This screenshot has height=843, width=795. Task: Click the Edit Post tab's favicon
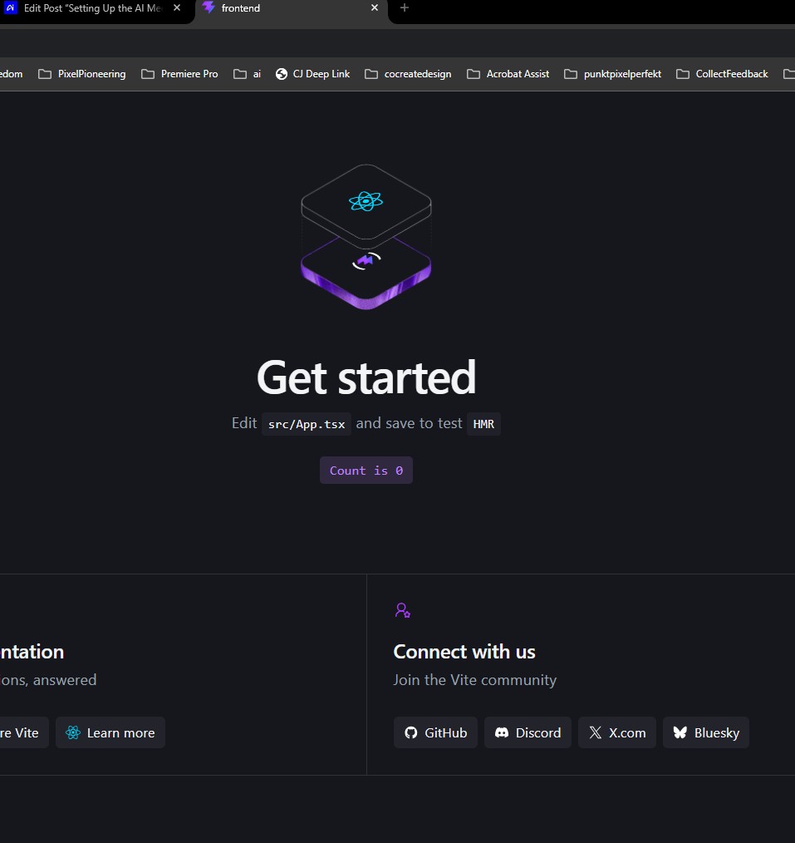coord(10,7)
